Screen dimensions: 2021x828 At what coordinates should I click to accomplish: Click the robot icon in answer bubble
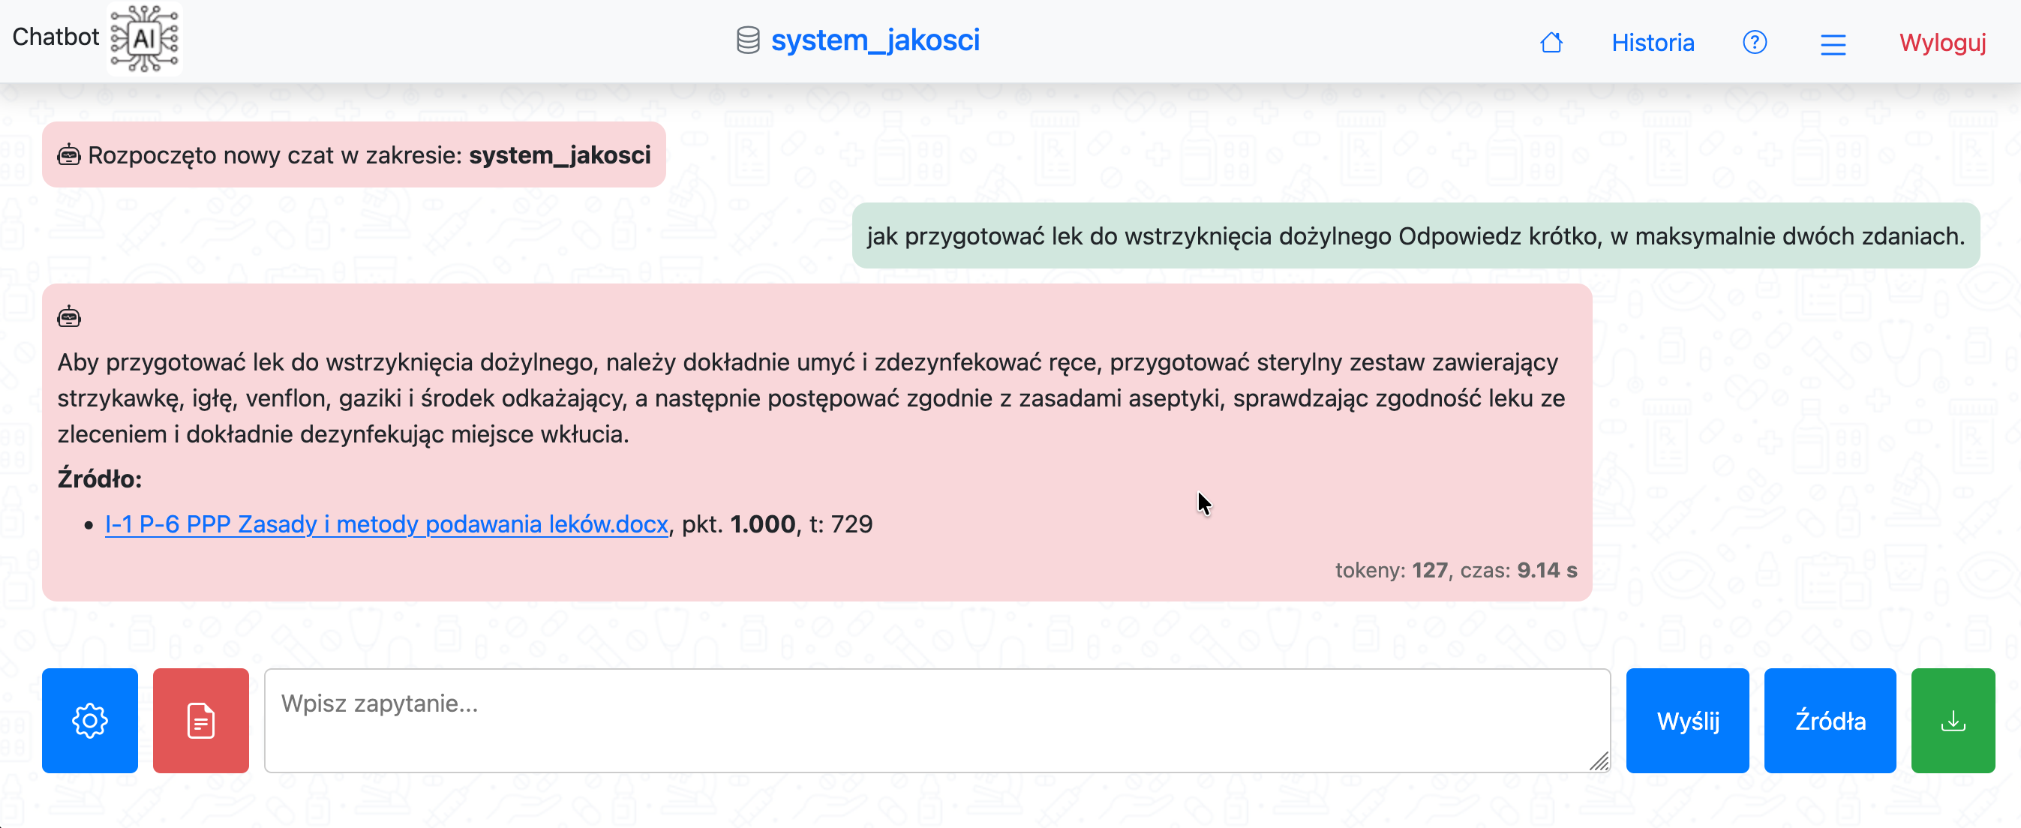pyautogui.click(x=69, y=316)
